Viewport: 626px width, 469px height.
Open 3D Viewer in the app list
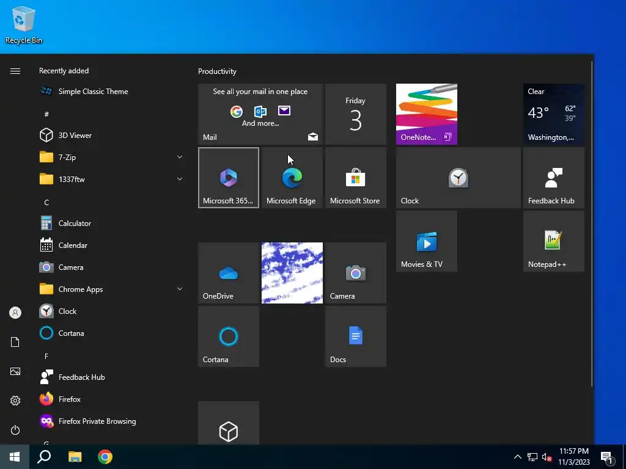coord(112,135)
